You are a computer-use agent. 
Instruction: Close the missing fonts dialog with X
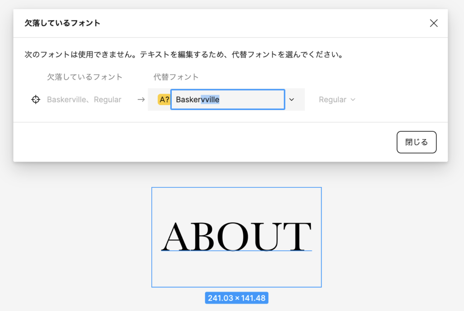point(434,24)
